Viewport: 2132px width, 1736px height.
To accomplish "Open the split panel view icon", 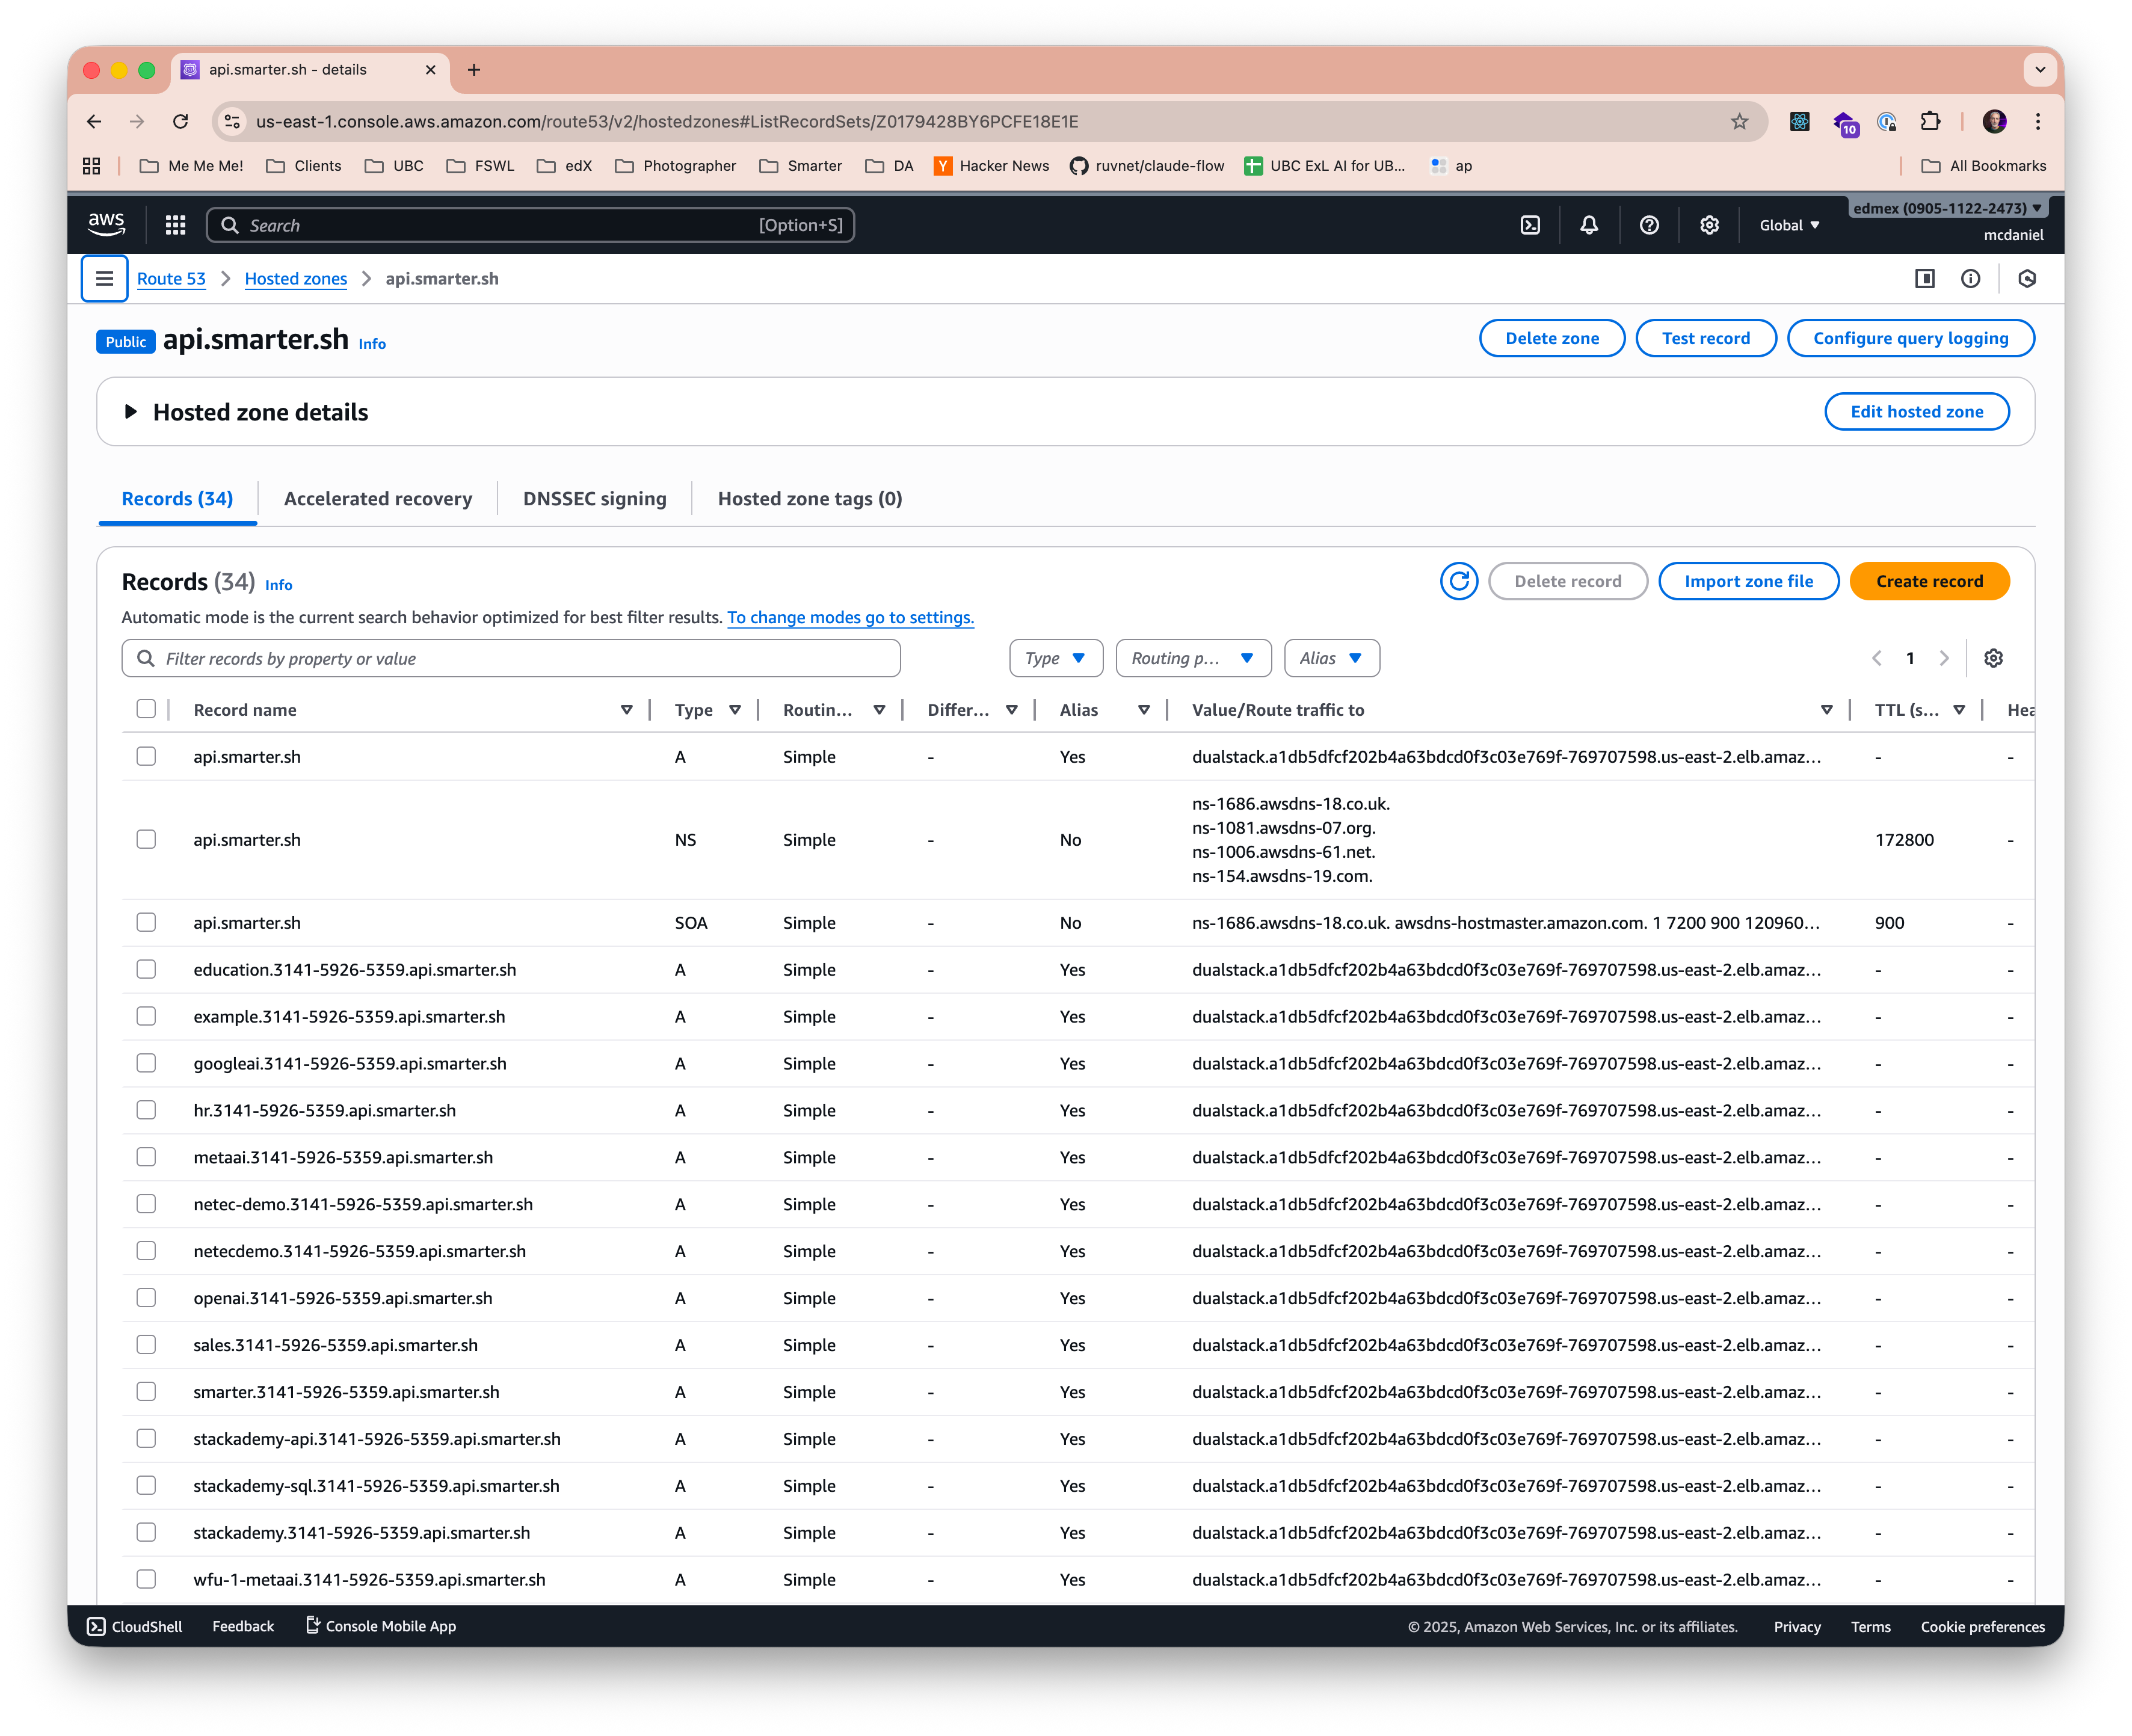I will tap(1924, 278).
